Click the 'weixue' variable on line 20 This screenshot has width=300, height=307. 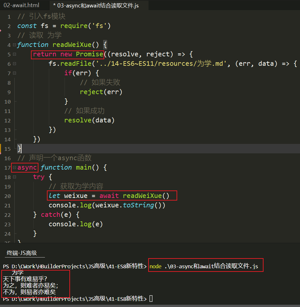(x=76, y=196)
